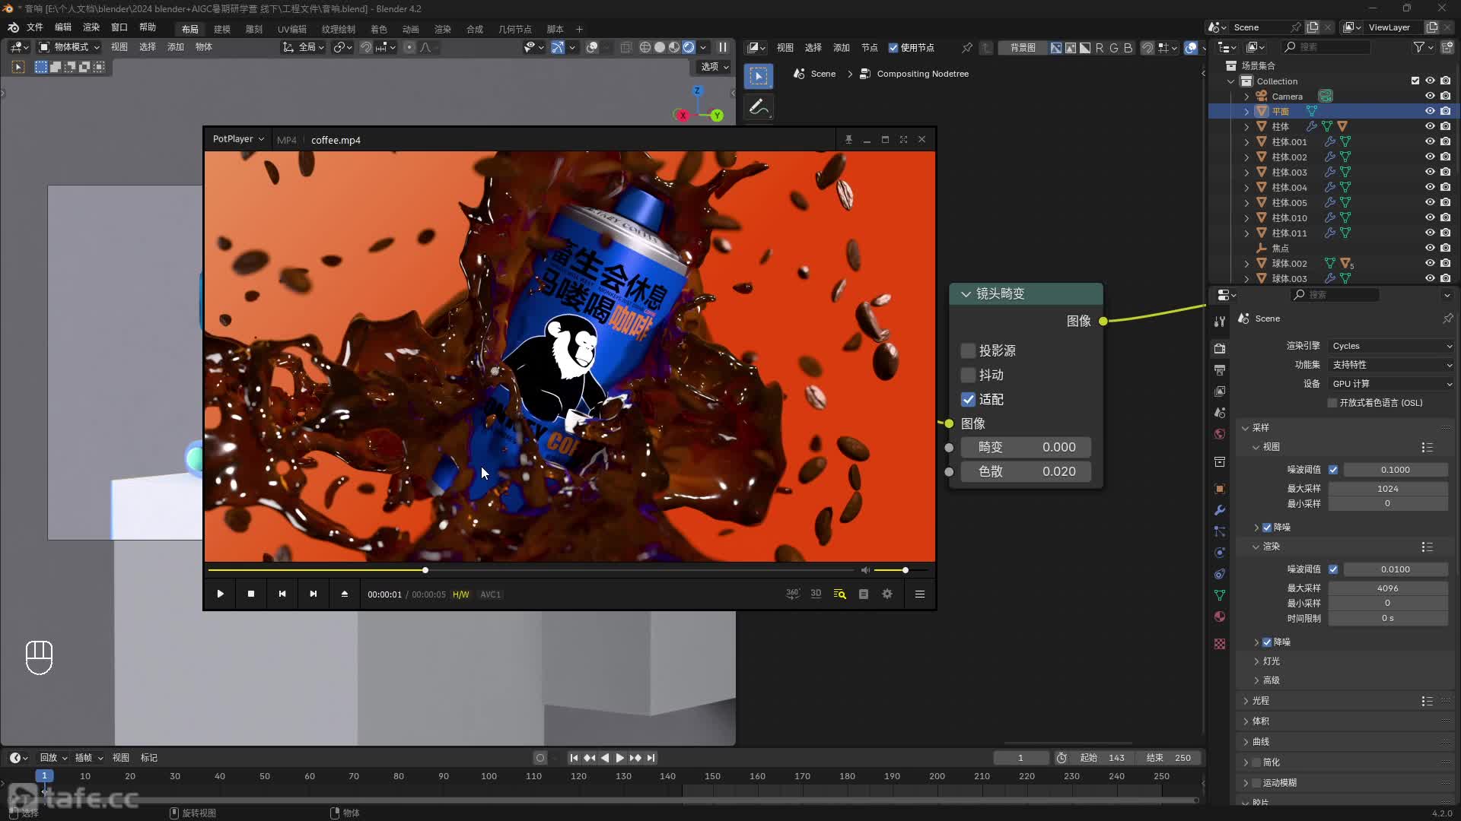The width and height of the screenshot is (1461, 821).
Task: Mute PotPlayer volume speaker icon
Action: pos(865,570)
